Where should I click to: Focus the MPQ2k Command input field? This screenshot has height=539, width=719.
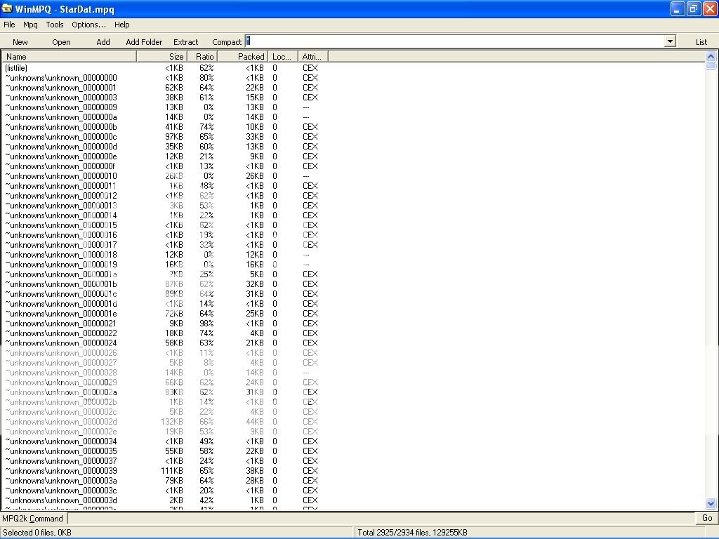[381, 519]
